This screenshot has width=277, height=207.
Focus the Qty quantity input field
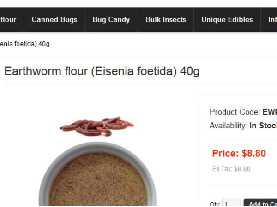point(231,203)
